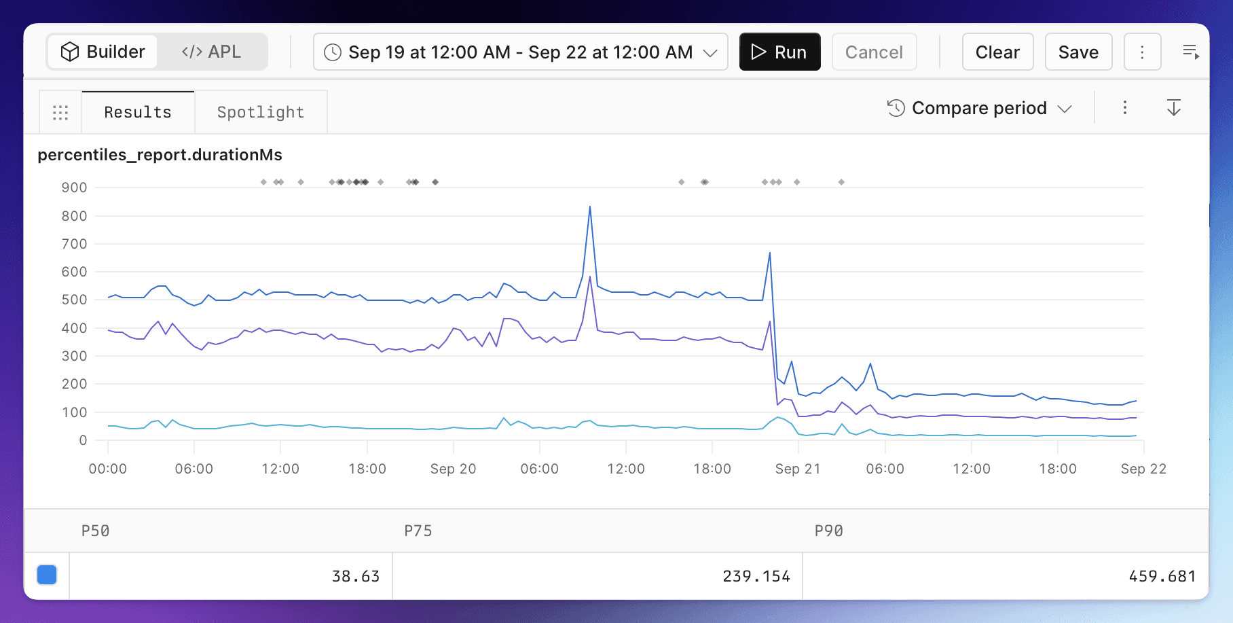Image resolution: width=1233 pixels, height=623 pixels.
Task: Run the query
Action: (779, 52)
